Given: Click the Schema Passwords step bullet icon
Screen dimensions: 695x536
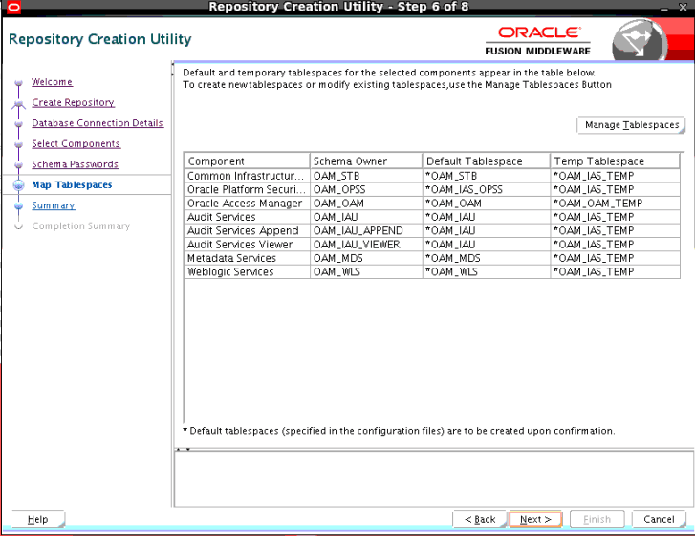Looking at the screenshot, I should click(18, 165).
